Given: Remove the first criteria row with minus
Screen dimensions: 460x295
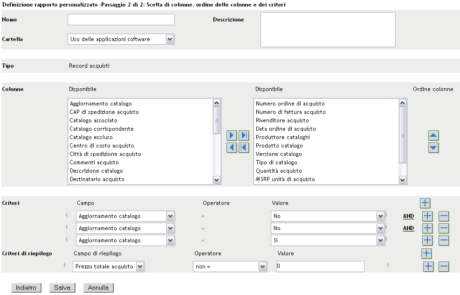Looking at the screenshot, I should pyautogui.click(x=444, y=216).
